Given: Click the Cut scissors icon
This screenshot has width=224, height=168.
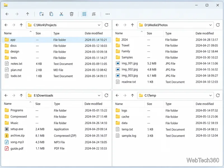Looking at the screenshot, I should pos(61,14).
